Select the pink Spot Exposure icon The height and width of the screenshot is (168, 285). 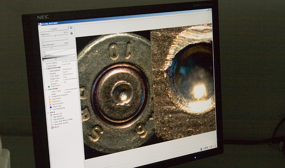(50, 105)
